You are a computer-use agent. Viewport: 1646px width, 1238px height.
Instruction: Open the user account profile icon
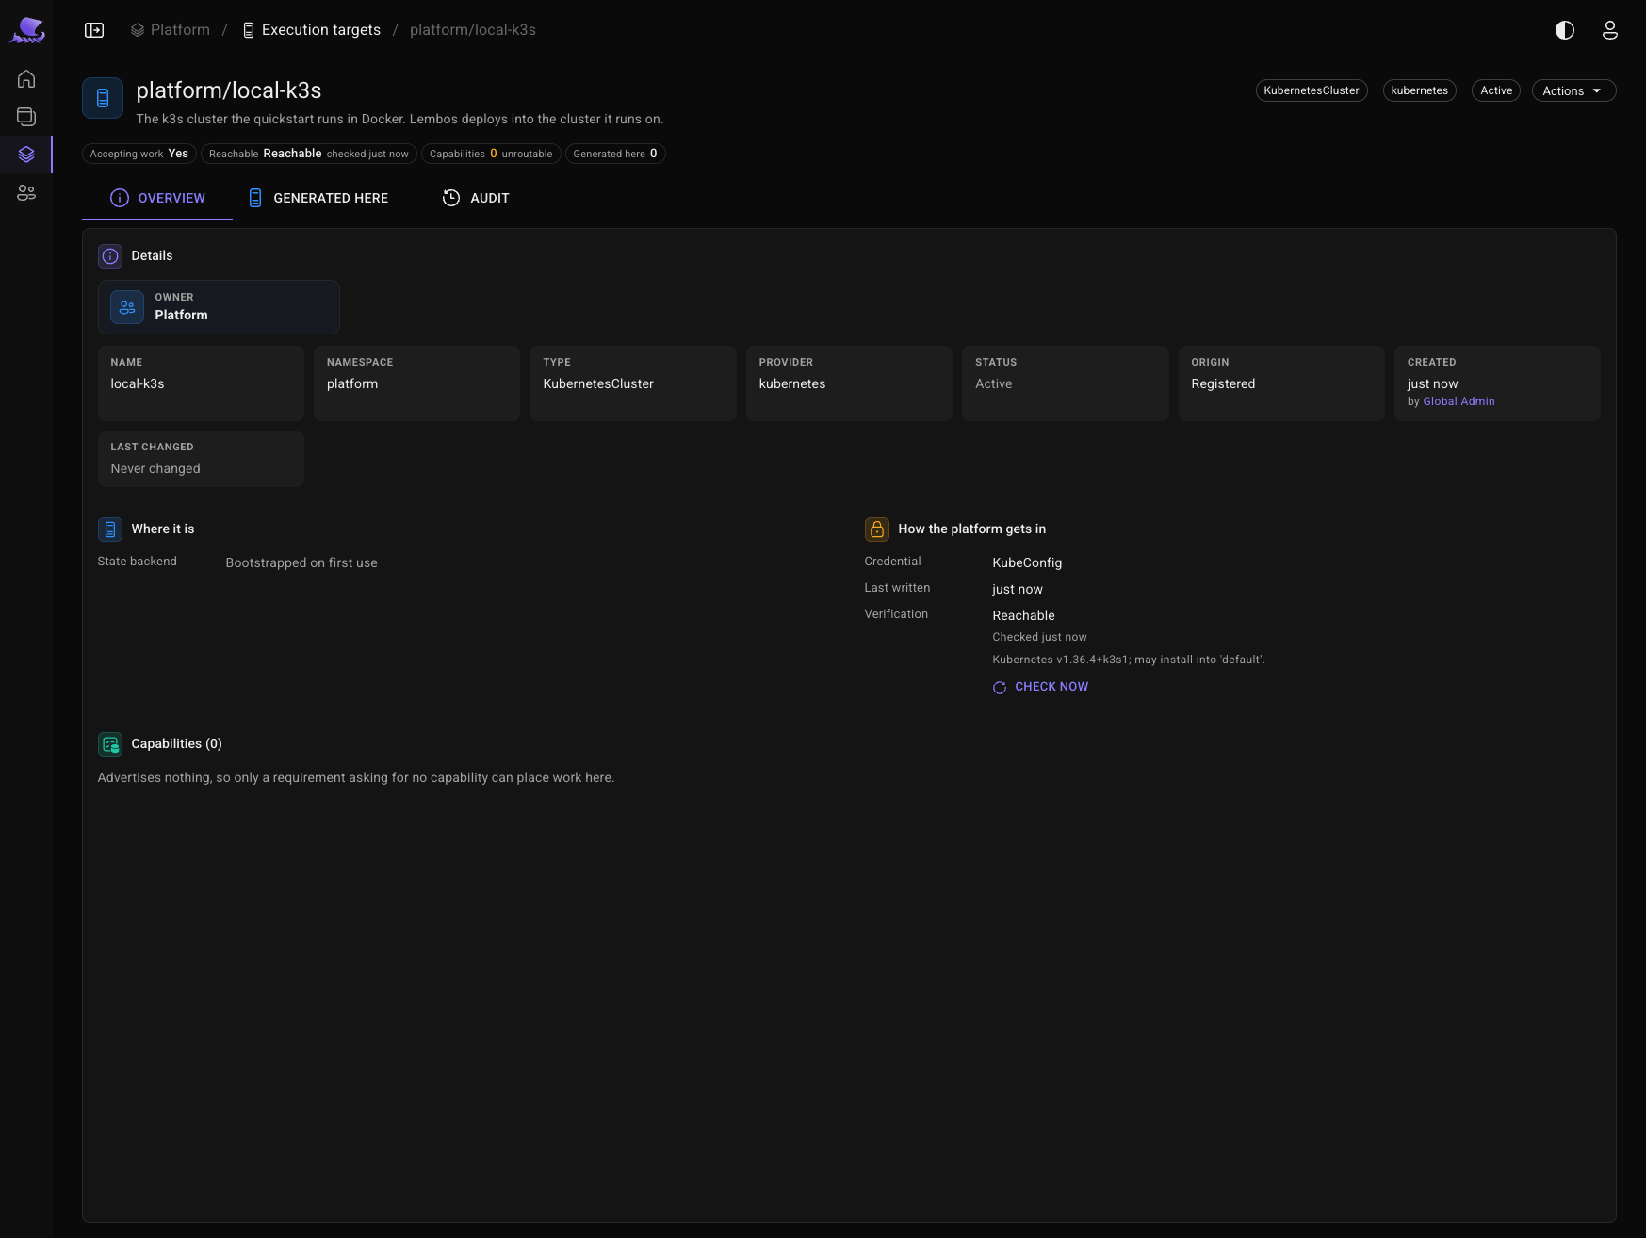coord(1610,30)
